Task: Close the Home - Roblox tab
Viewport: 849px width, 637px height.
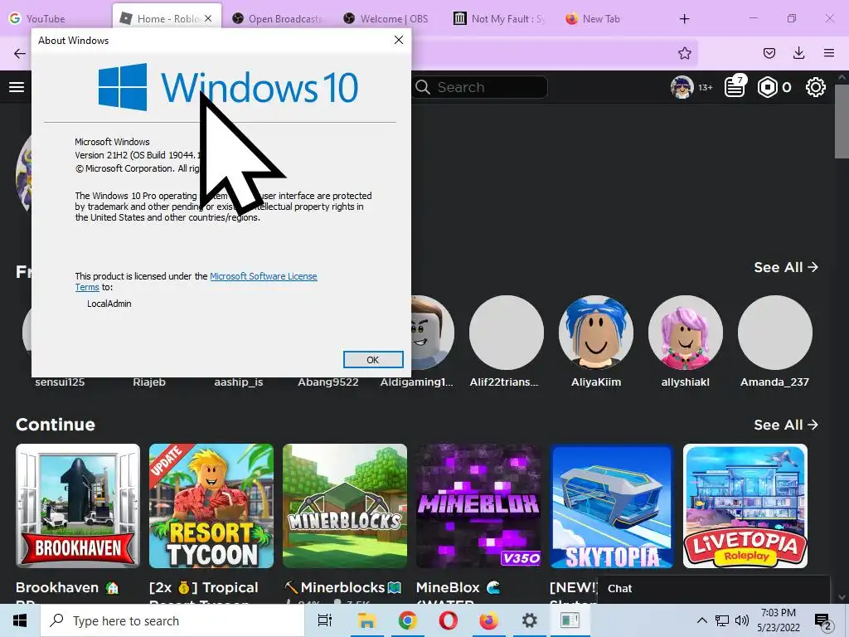Action: 208,19
